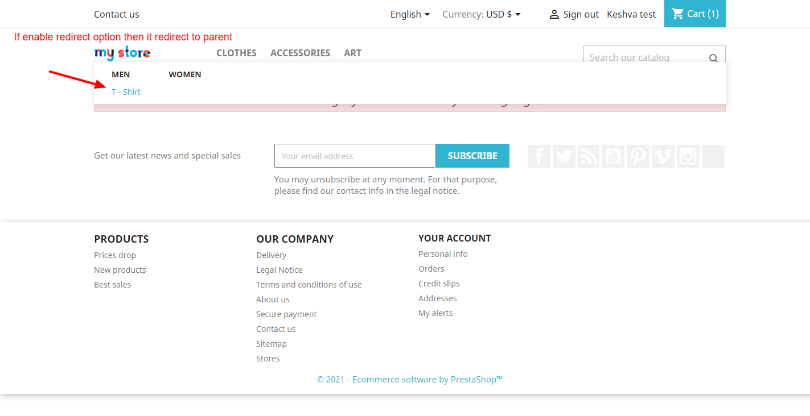The height and width of the screenshot is (416, 810).
Task: Open T - Shirt subcategory link
Action: (x=126, y=92)
